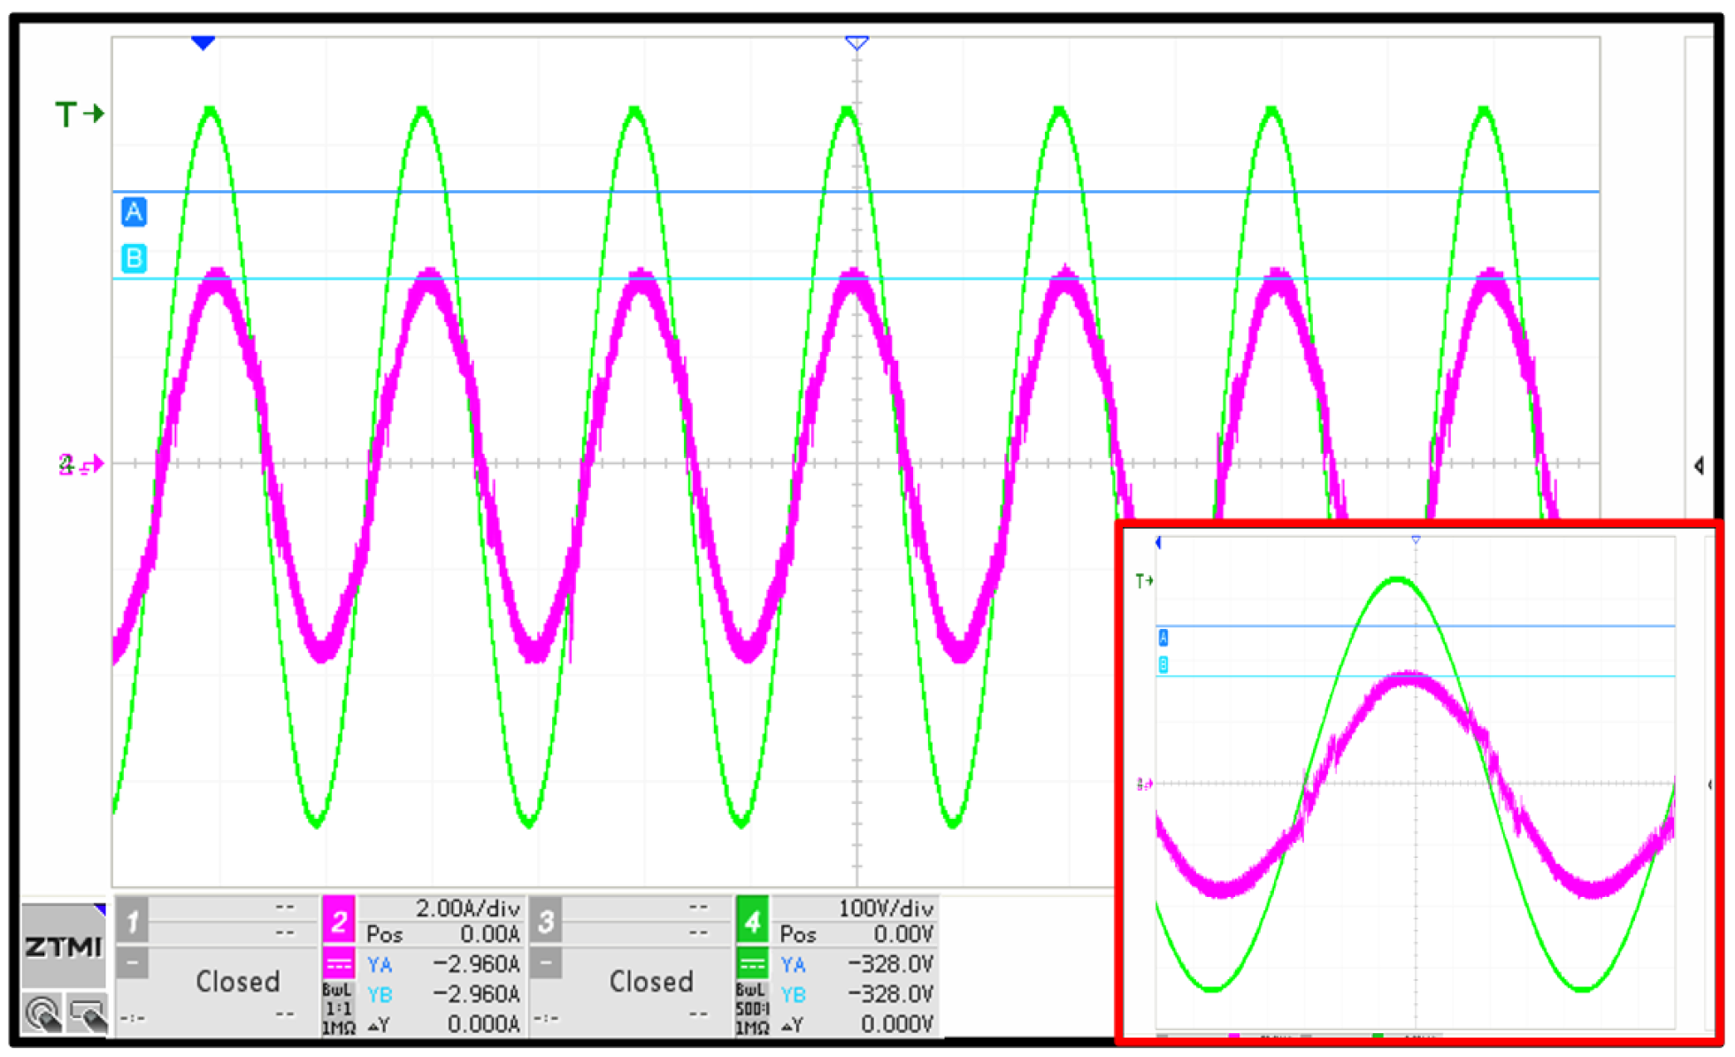
Task: Toggle channel 2 DC coupling icon
Action: point(338,963)
